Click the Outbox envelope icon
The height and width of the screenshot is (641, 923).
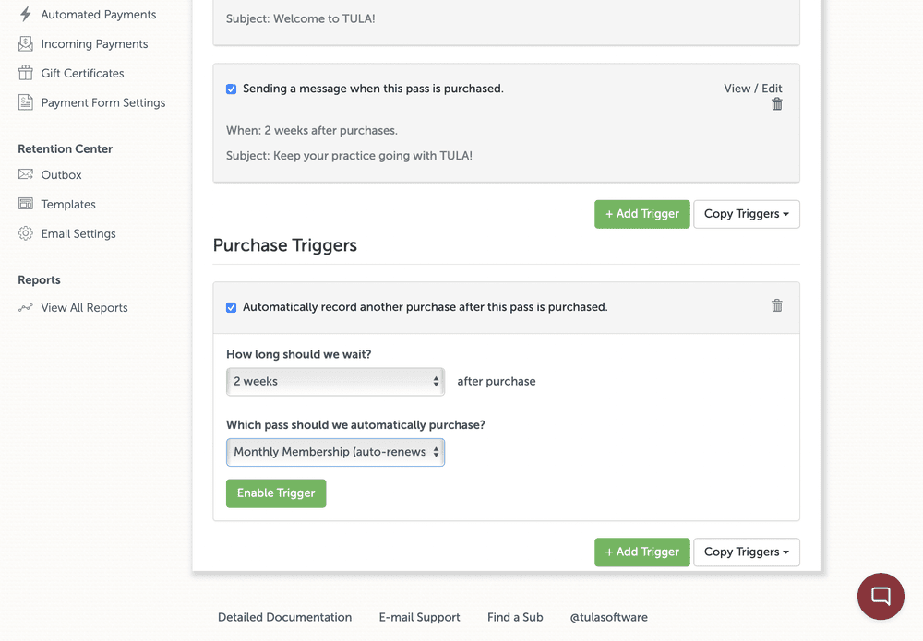pyautogui.click(x=25, y=174)
